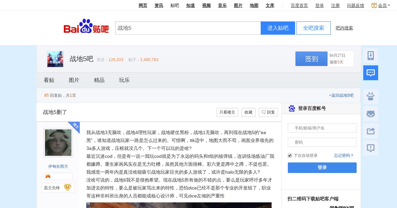Viewport: 397px width, 208px height.
Task: Click top bar 登录 link
Action: pos(320,5)
